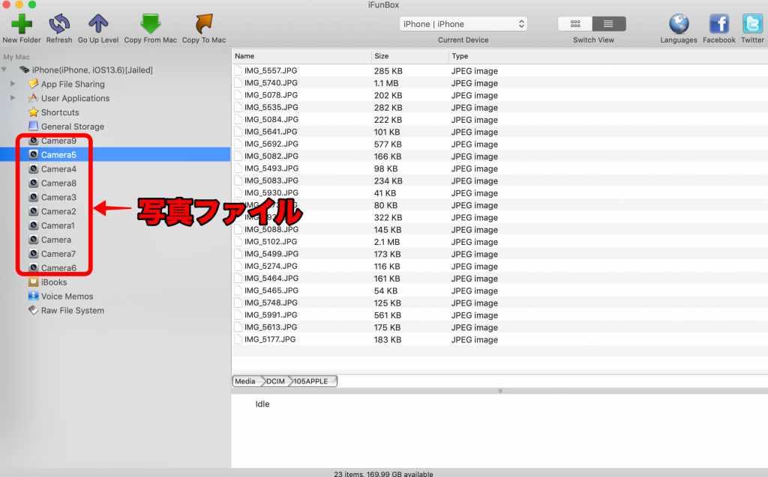Select App File Sharing folder icon
The height and width of the screenshot is (477, 768).
[x=33, y=84]
